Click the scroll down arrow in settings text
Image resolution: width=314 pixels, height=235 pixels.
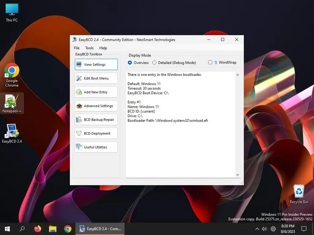point(238,175)
